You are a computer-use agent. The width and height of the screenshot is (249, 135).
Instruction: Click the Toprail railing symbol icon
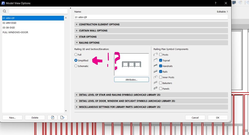coord(156,60)
